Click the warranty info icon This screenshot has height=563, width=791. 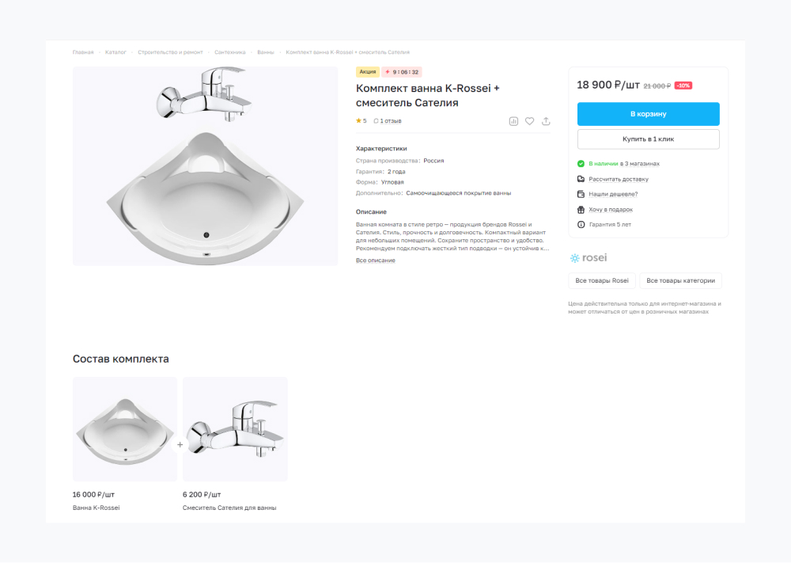click(x=581, y=225)
